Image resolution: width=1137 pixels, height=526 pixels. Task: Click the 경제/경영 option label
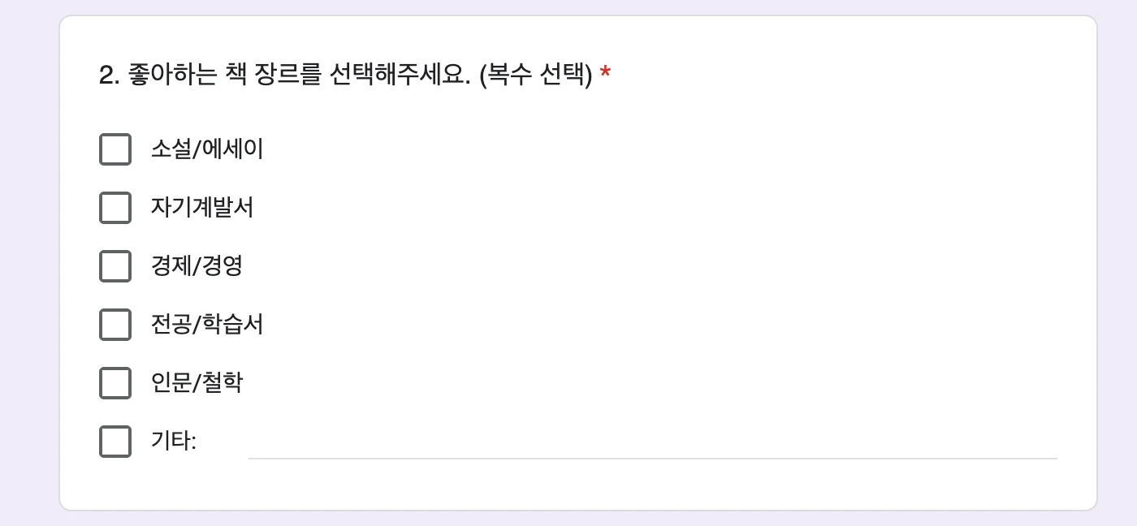tap(197, 266)
